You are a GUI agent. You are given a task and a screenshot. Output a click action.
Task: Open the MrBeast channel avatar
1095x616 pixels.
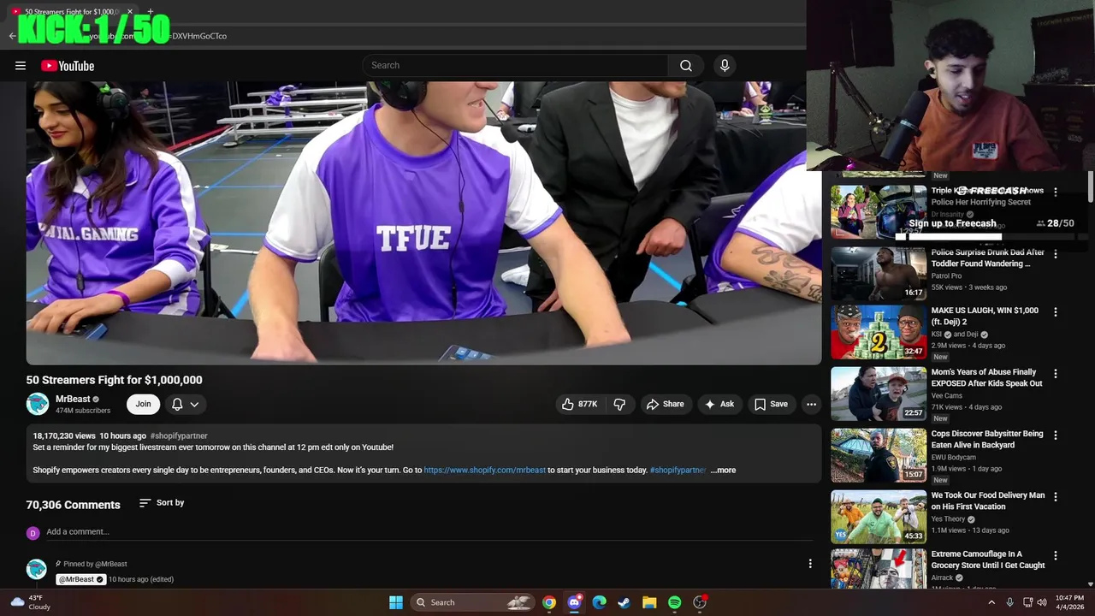tap(38, 404)
